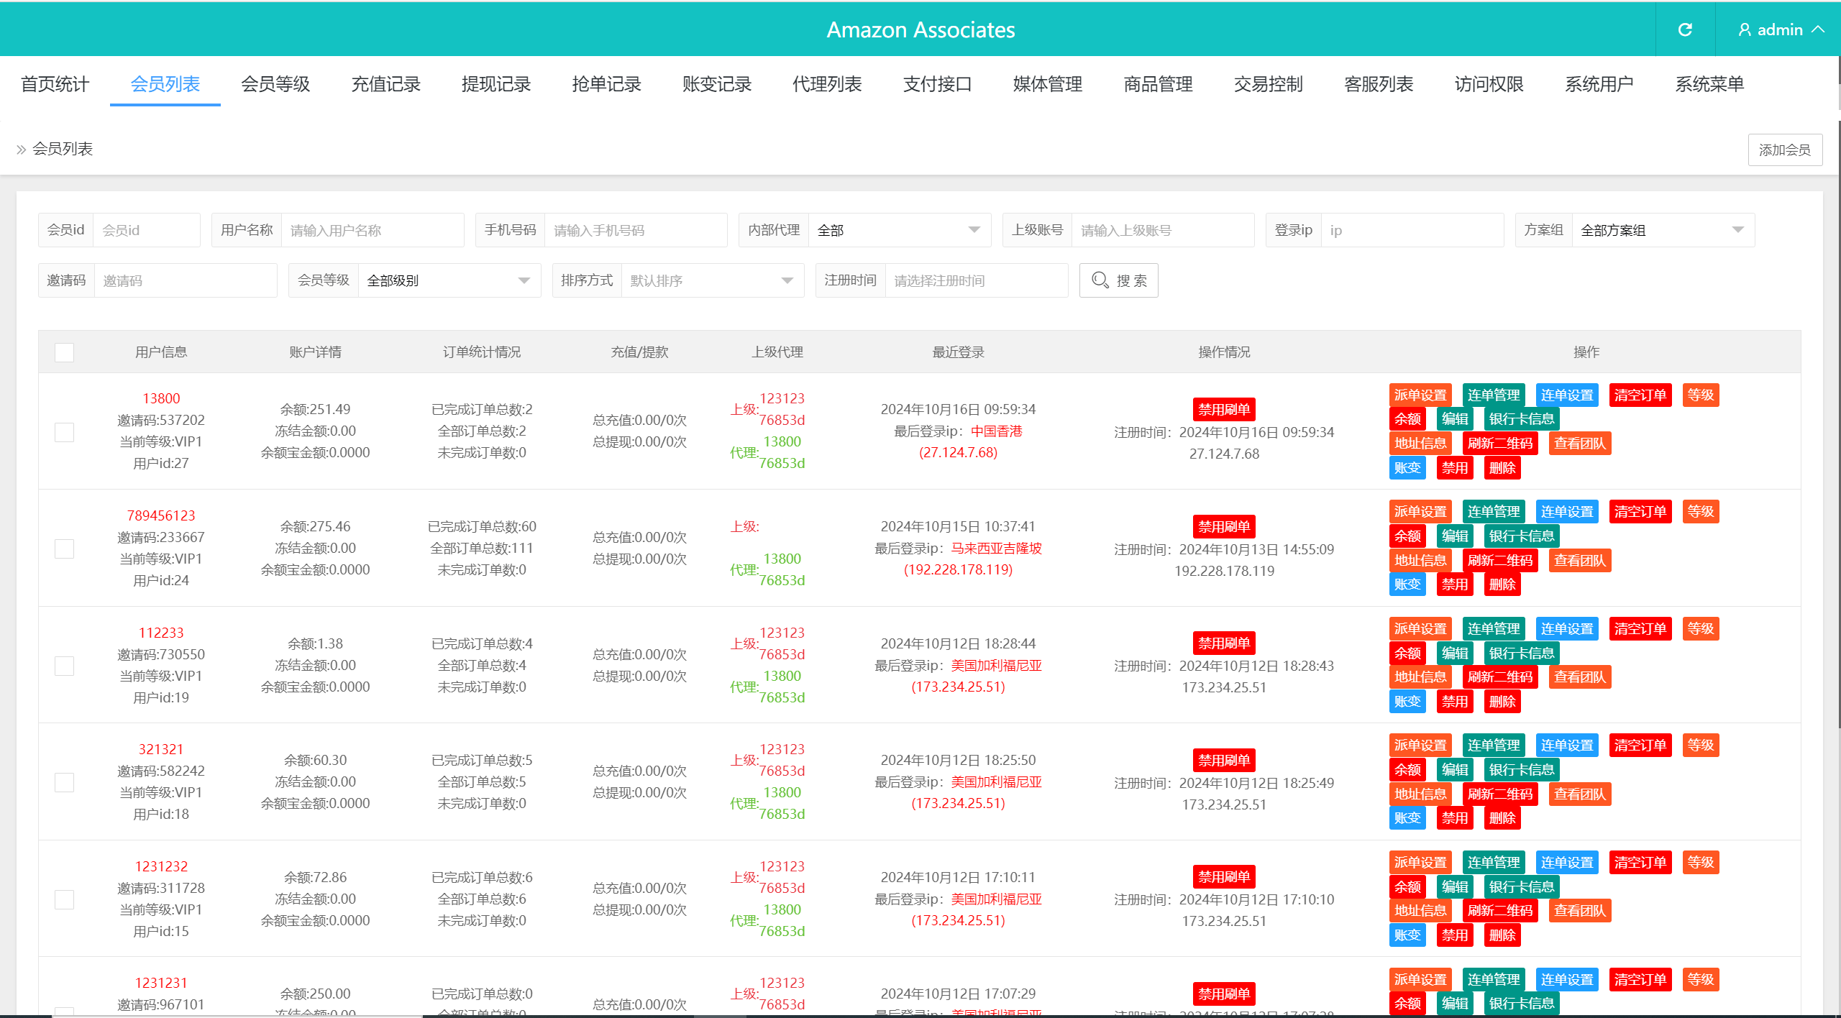Screen dimensions: 1841x1018
Task: Click the 邀请码 input field
Action: click(185, 280)
